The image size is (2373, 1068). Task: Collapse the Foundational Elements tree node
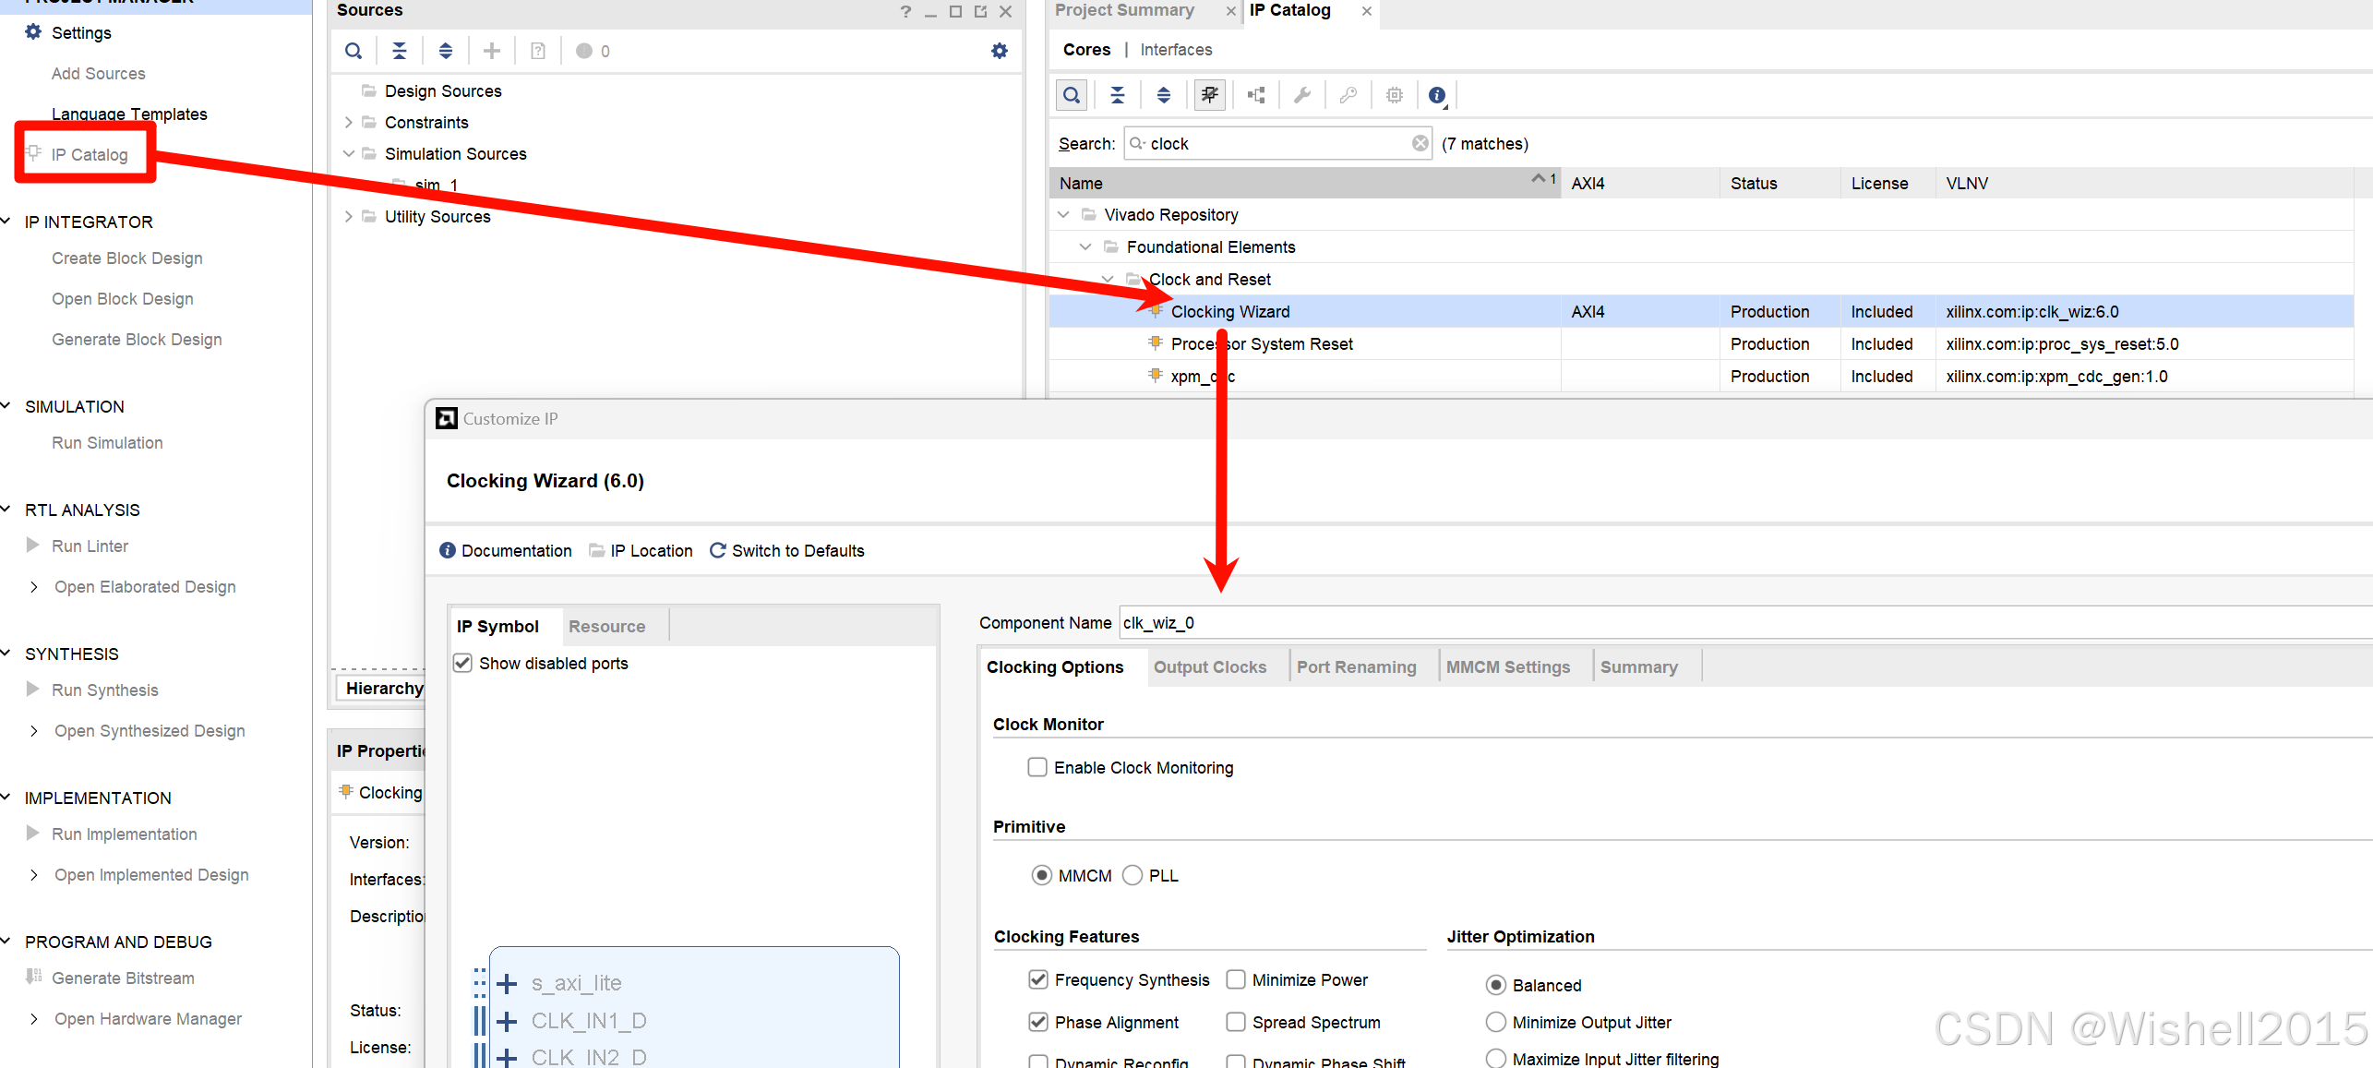(1085, 246)
